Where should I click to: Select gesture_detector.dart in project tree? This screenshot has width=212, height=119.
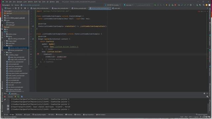coord(14,78)
